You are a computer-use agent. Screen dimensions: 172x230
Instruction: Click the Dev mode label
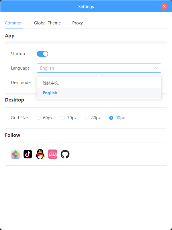coord(21,83)
